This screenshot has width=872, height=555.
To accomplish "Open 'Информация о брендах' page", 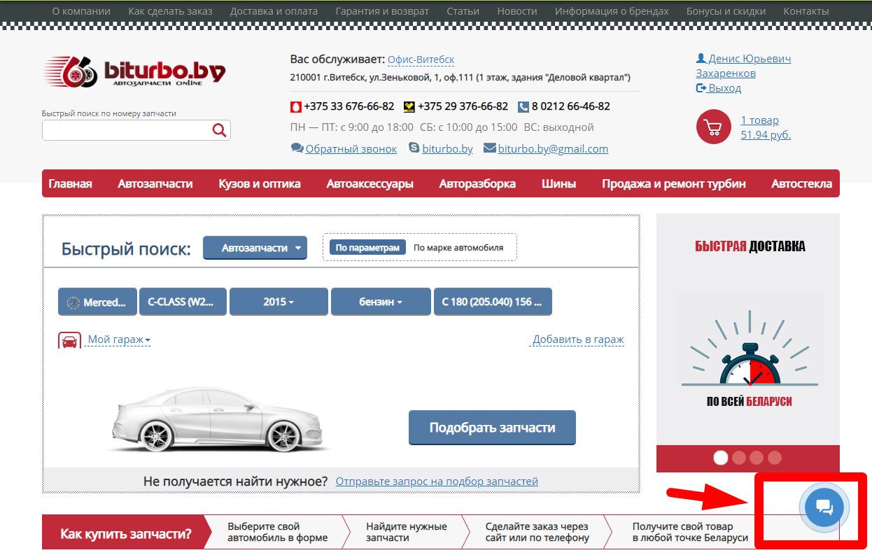I will (612, 11).
